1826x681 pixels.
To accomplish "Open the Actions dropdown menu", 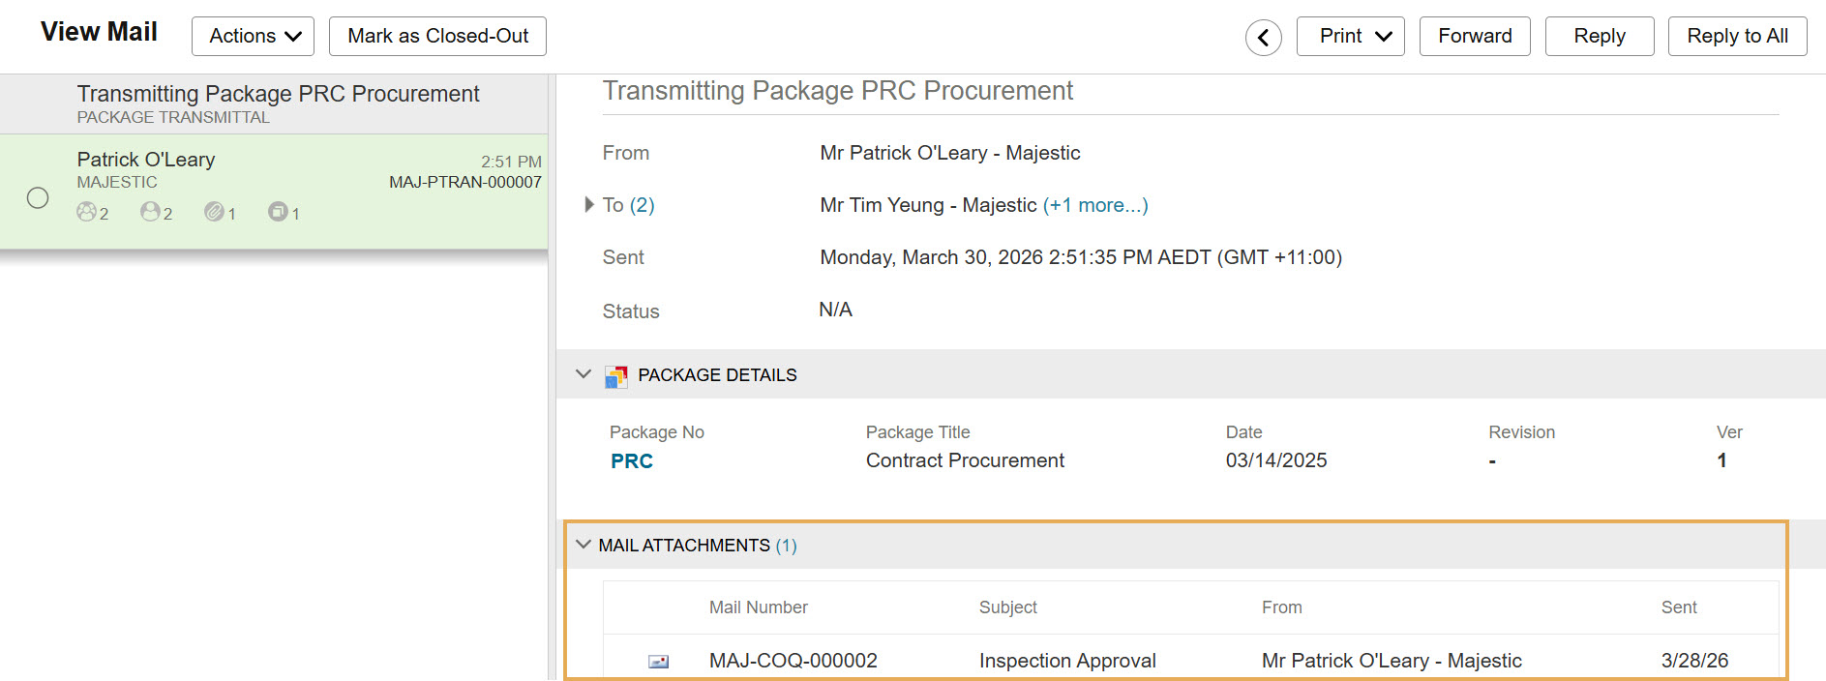I will point(254,37).
